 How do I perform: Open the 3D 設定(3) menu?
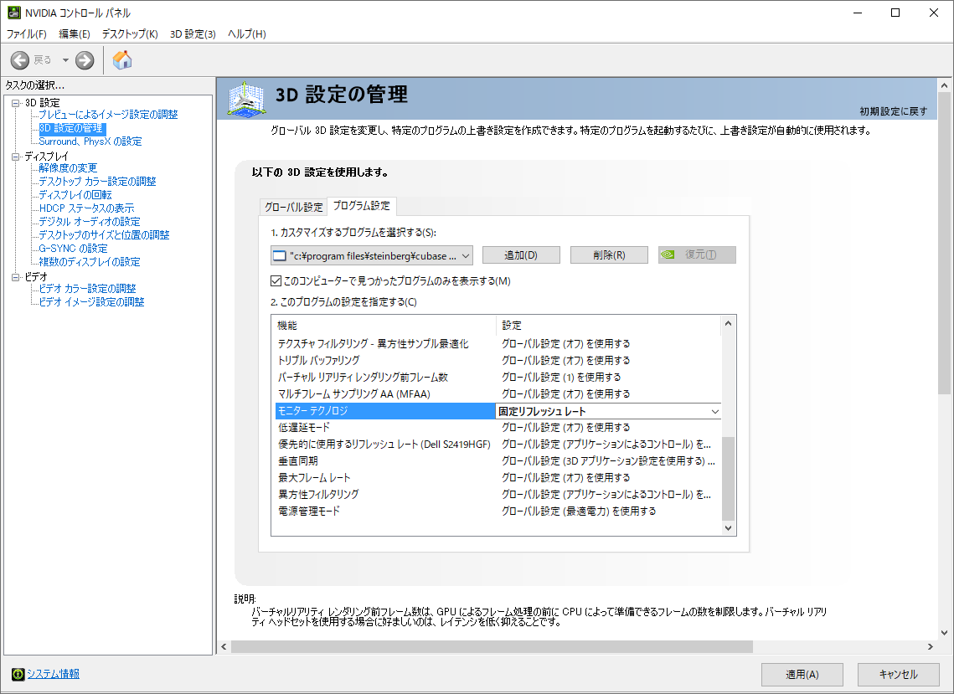point(193,34)
